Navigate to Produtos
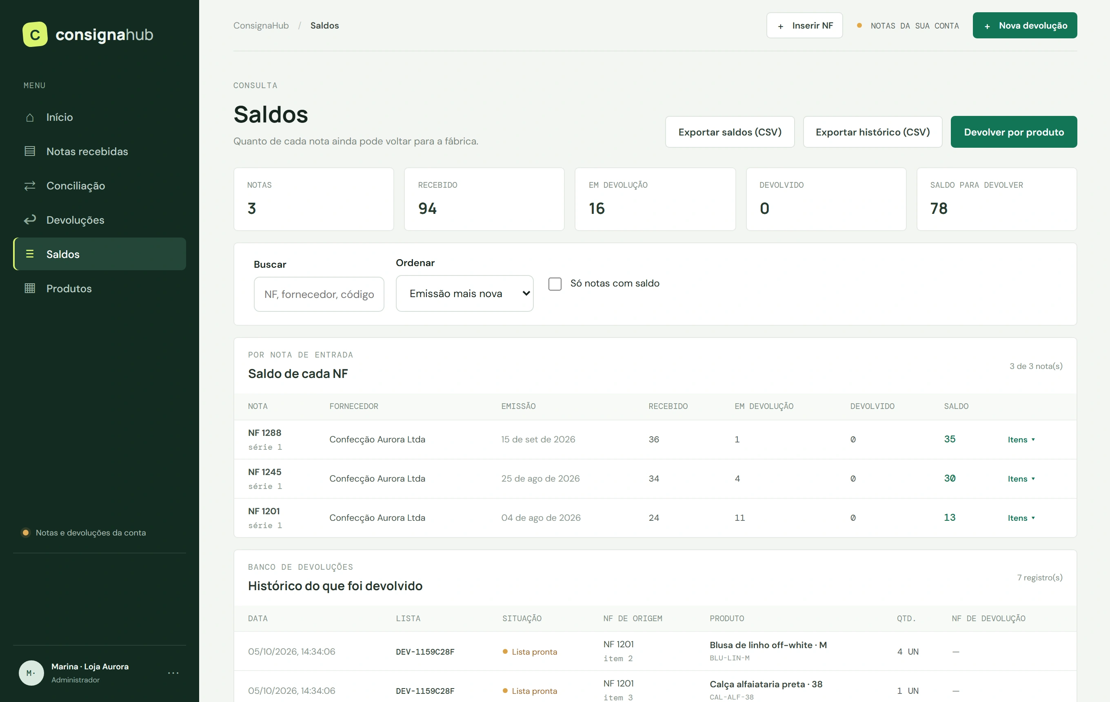 coord(100,289)
